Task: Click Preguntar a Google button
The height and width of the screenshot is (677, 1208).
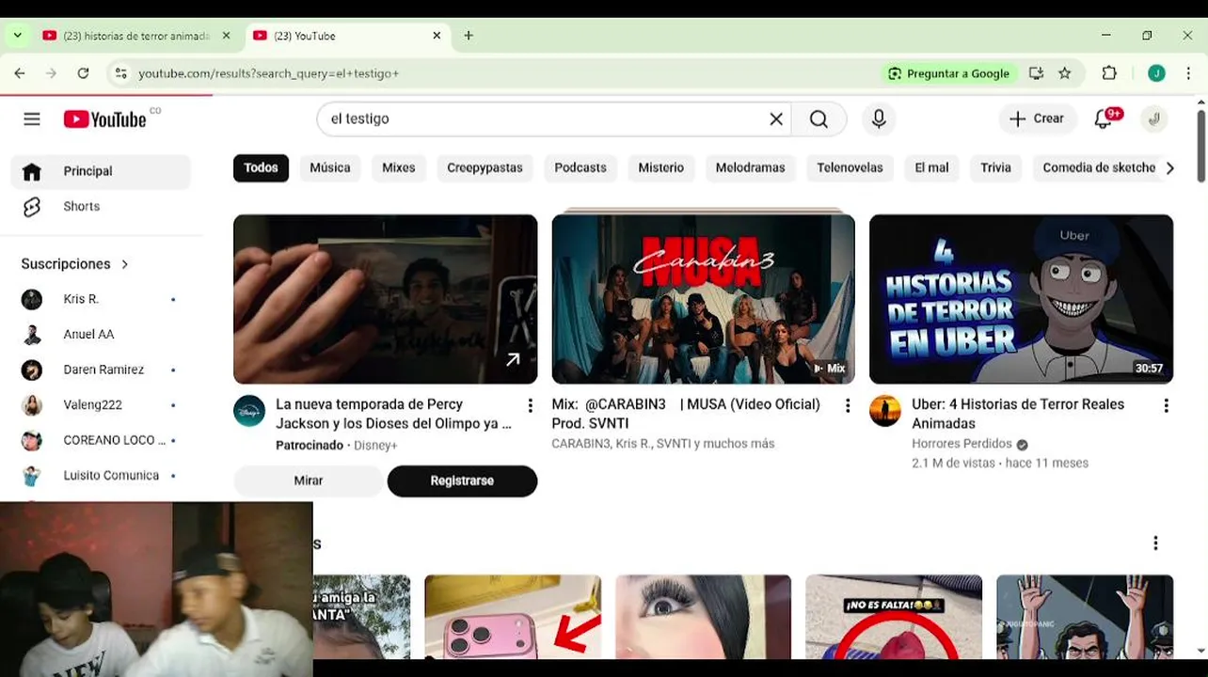Action: pos(949,73)
